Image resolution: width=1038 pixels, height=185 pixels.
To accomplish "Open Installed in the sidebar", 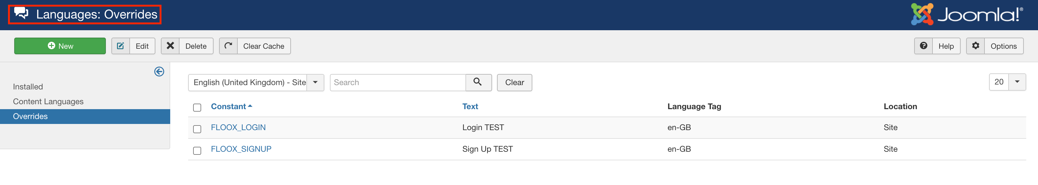I will point(28,87).
